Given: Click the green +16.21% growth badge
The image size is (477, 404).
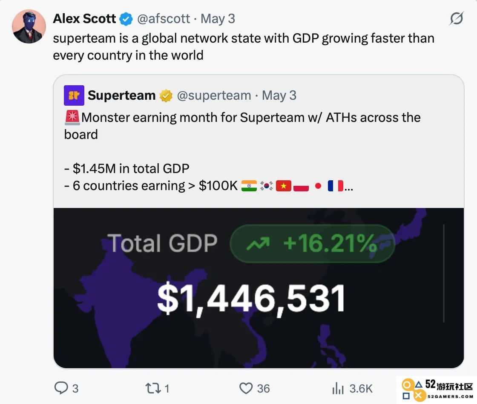Looking at the screenshot, I should point(313,244).
